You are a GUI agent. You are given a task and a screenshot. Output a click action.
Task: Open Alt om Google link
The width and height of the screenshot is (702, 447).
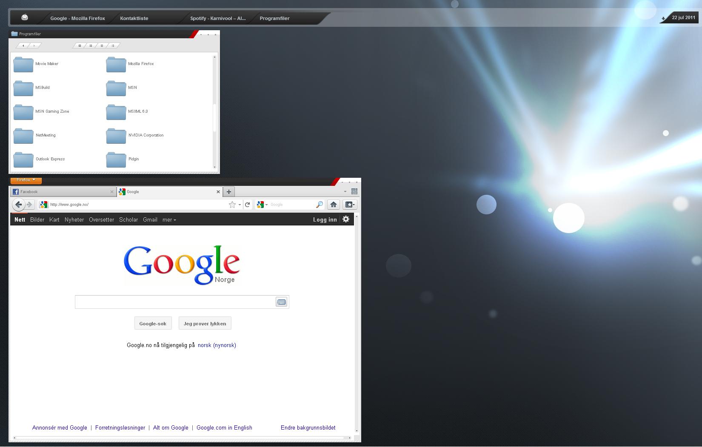[x=171, y=428]
